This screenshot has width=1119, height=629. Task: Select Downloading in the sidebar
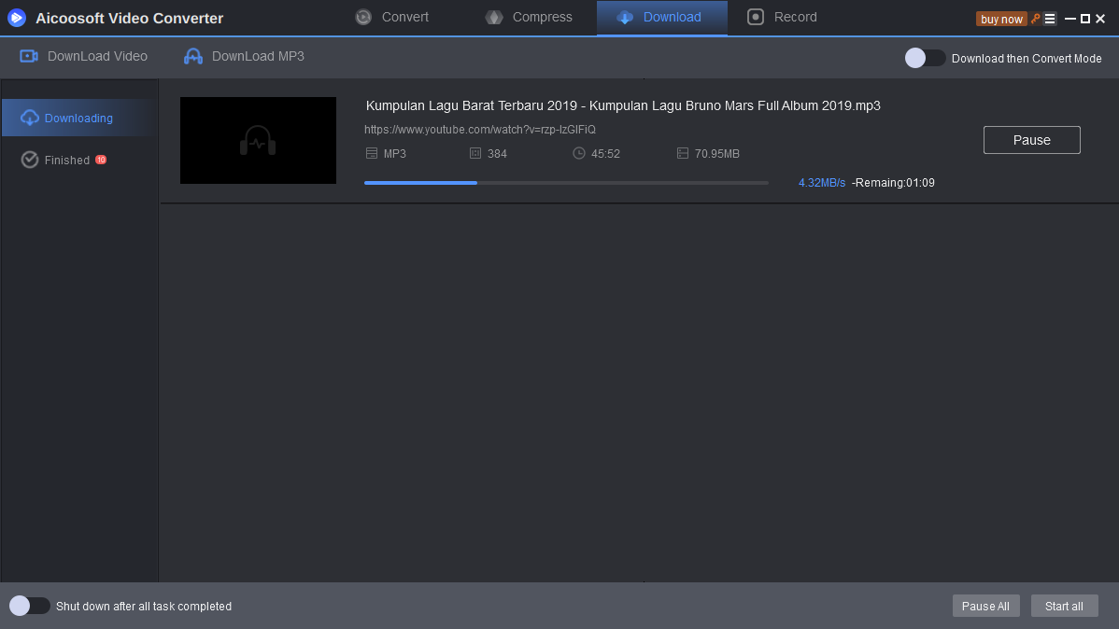point(78,118)
